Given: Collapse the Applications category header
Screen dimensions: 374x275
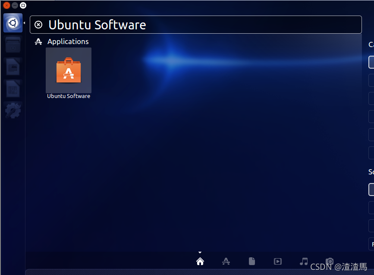Looking at the screenshot, I should pyautogui.click(x=68, y=41).
